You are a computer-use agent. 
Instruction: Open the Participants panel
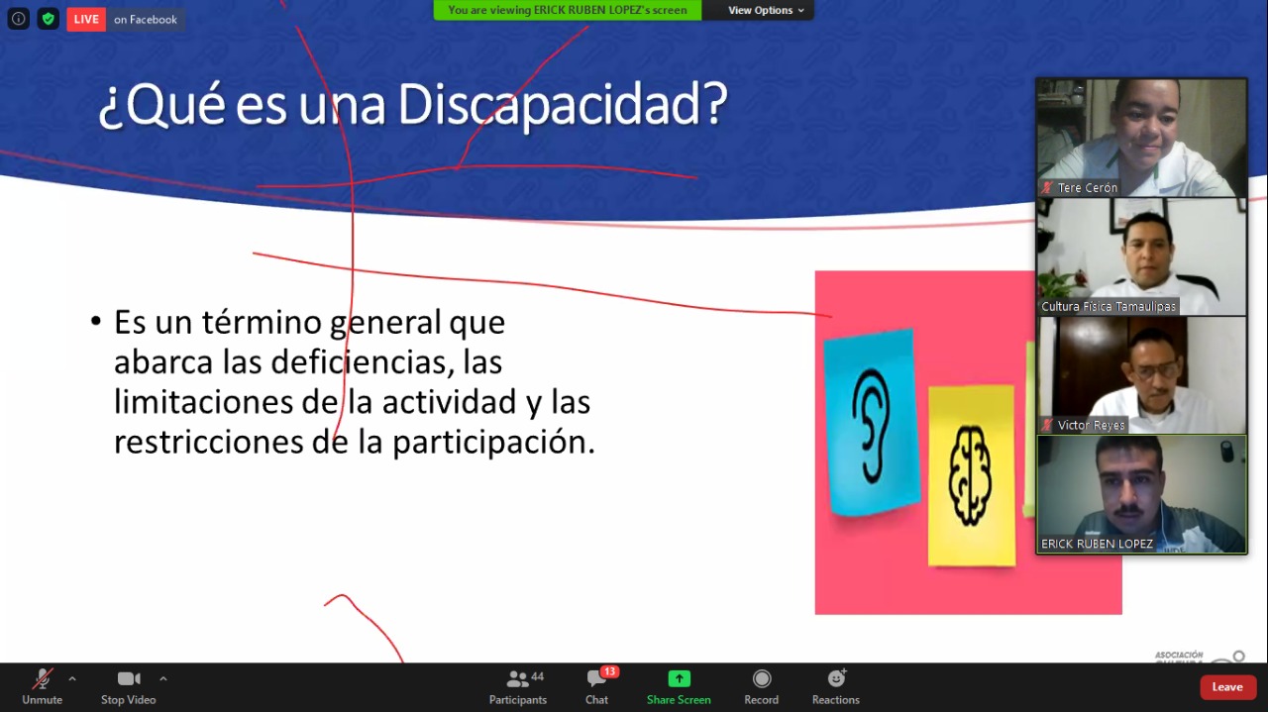[518, 686]
